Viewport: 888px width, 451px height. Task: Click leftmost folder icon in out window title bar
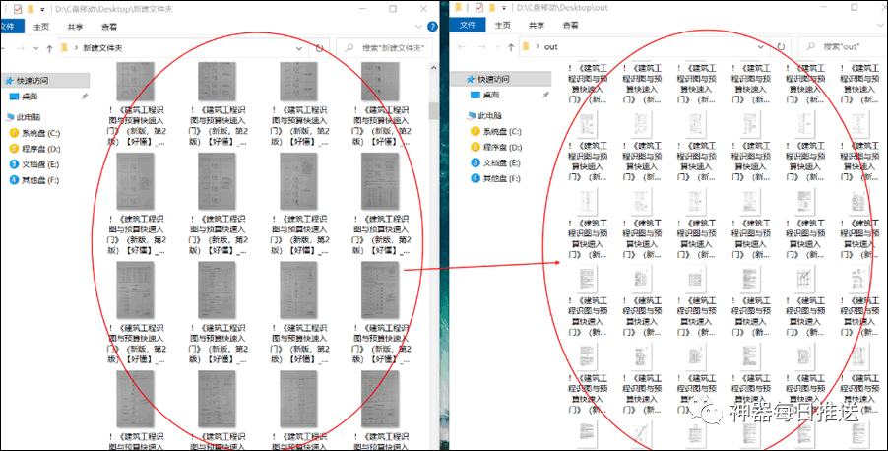[x=458, y=8]
